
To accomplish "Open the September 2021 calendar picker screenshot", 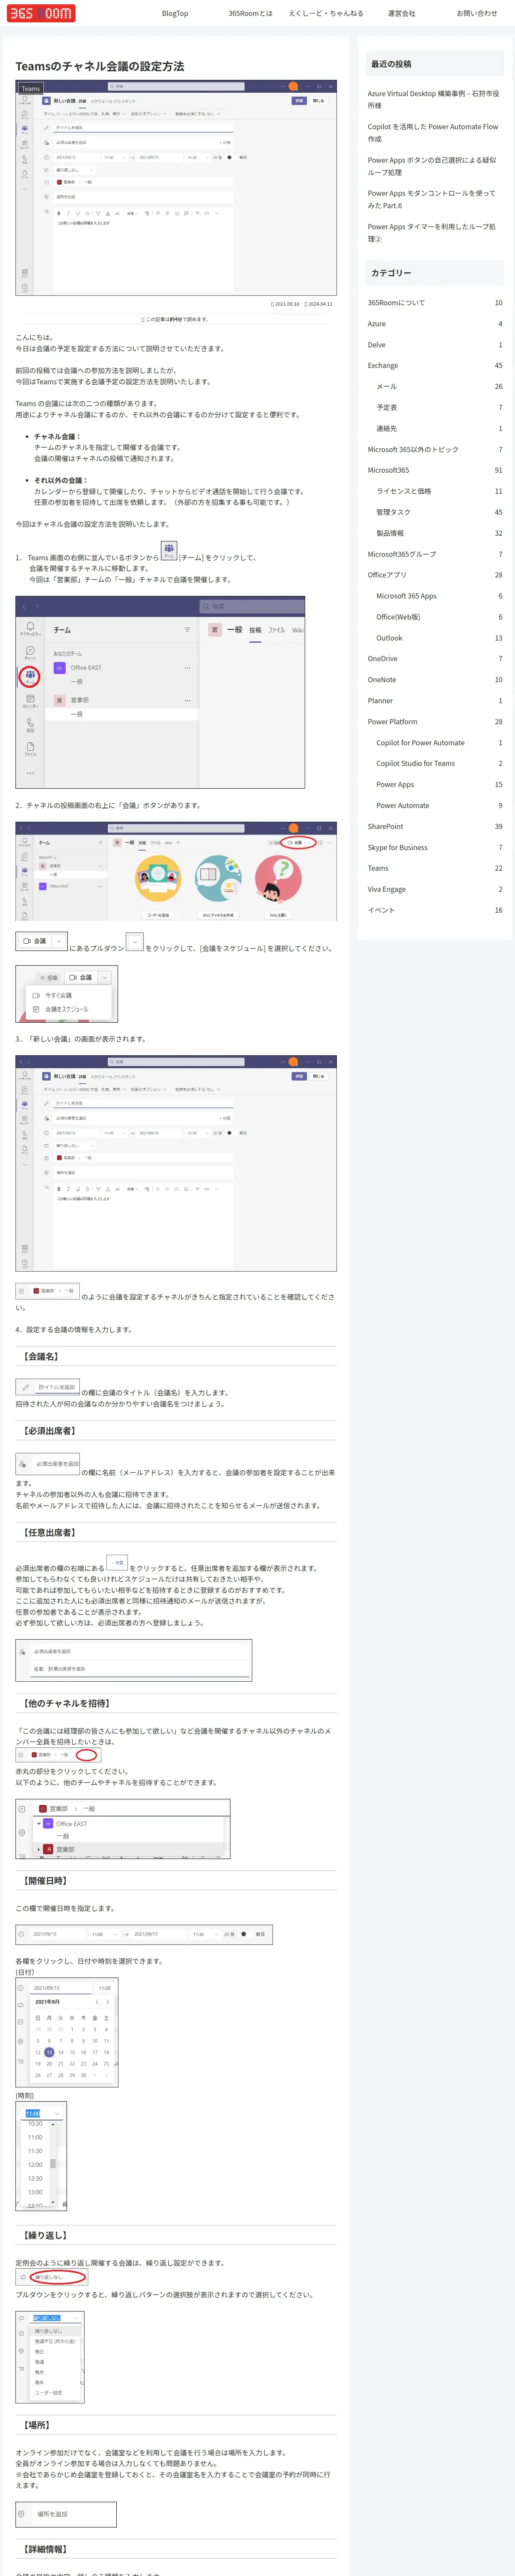I will tap(67, 2032).
